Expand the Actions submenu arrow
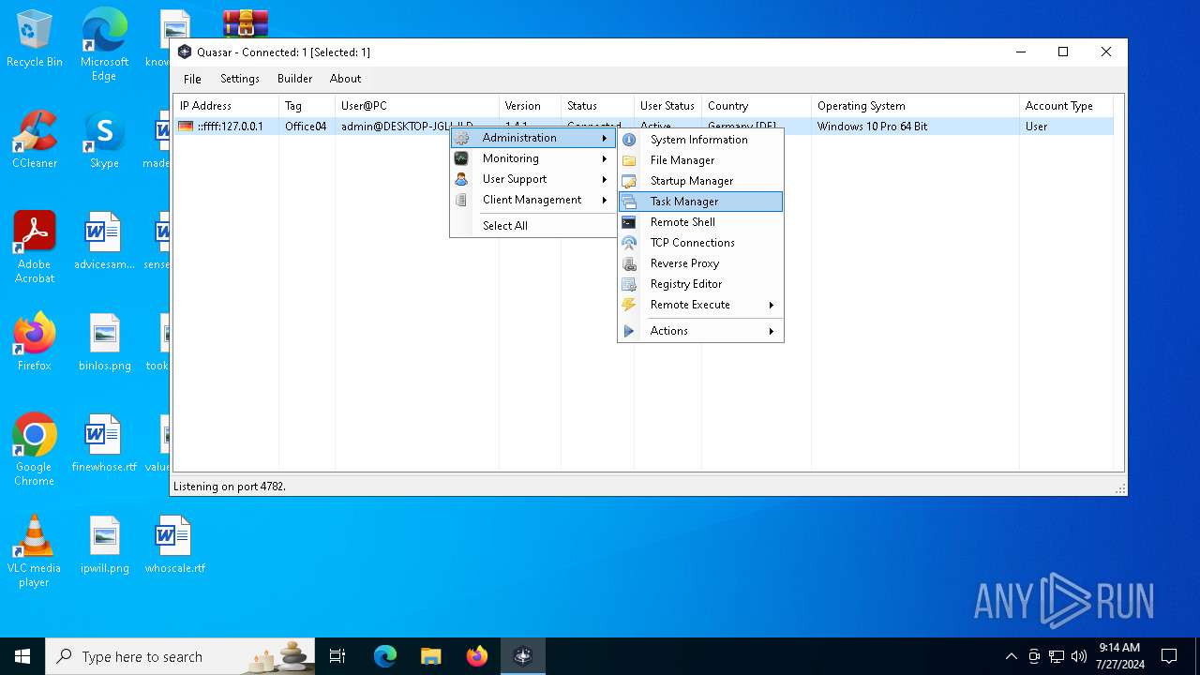The image size is (1200, 675). click(x=772, y=331)
